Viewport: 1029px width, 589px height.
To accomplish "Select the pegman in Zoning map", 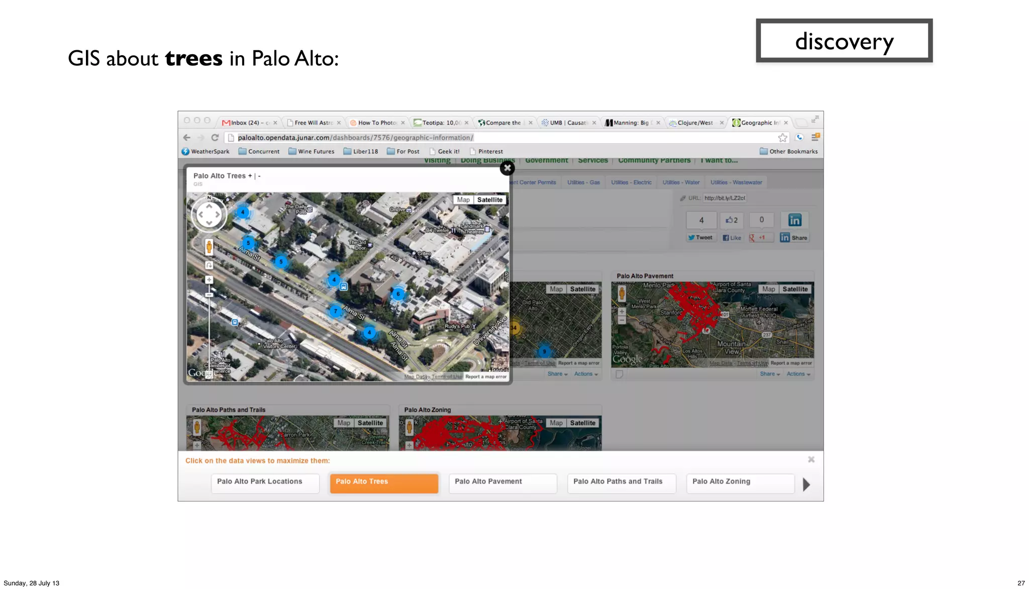I will pyautogui.click(x=409, y=428).
